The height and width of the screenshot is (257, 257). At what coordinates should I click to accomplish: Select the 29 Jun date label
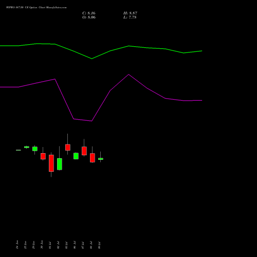tap(33, 245)
